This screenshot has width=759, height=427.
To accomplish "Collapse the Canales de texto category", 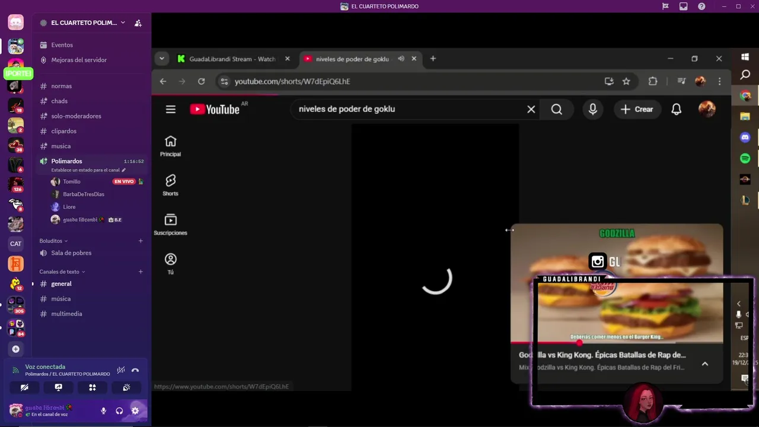I will [x=62, y=272].
